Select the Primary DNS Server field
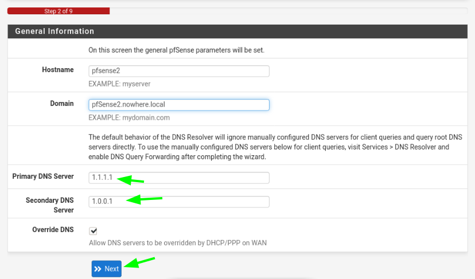Image resolution: width=475 pixels, height=279 pixels. (179, 178)
